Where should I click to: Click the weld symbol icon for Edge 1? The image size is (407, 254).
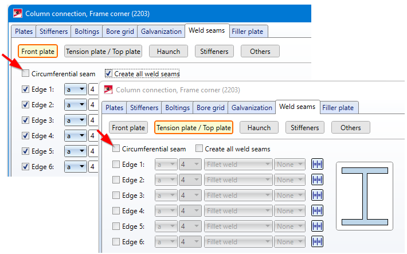(x=318, y=165)
